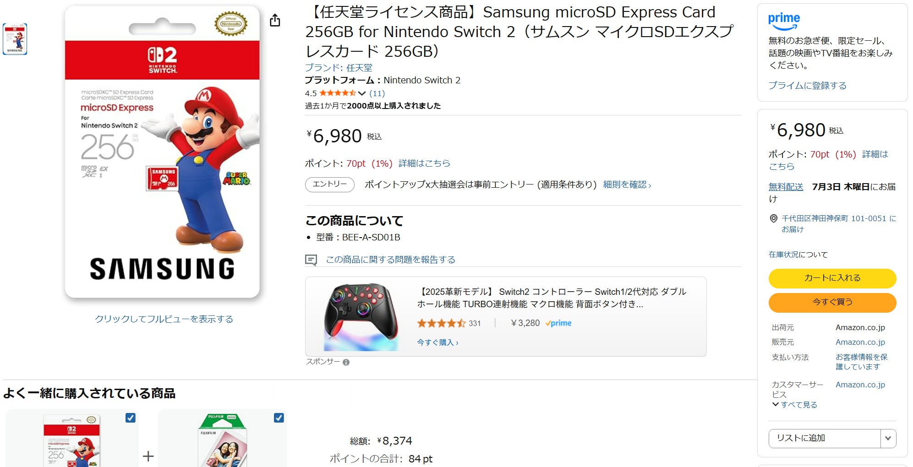Uncheck the microSD card in frequently bought together
This screenshot has width=913, height=467.
(130, 418)
